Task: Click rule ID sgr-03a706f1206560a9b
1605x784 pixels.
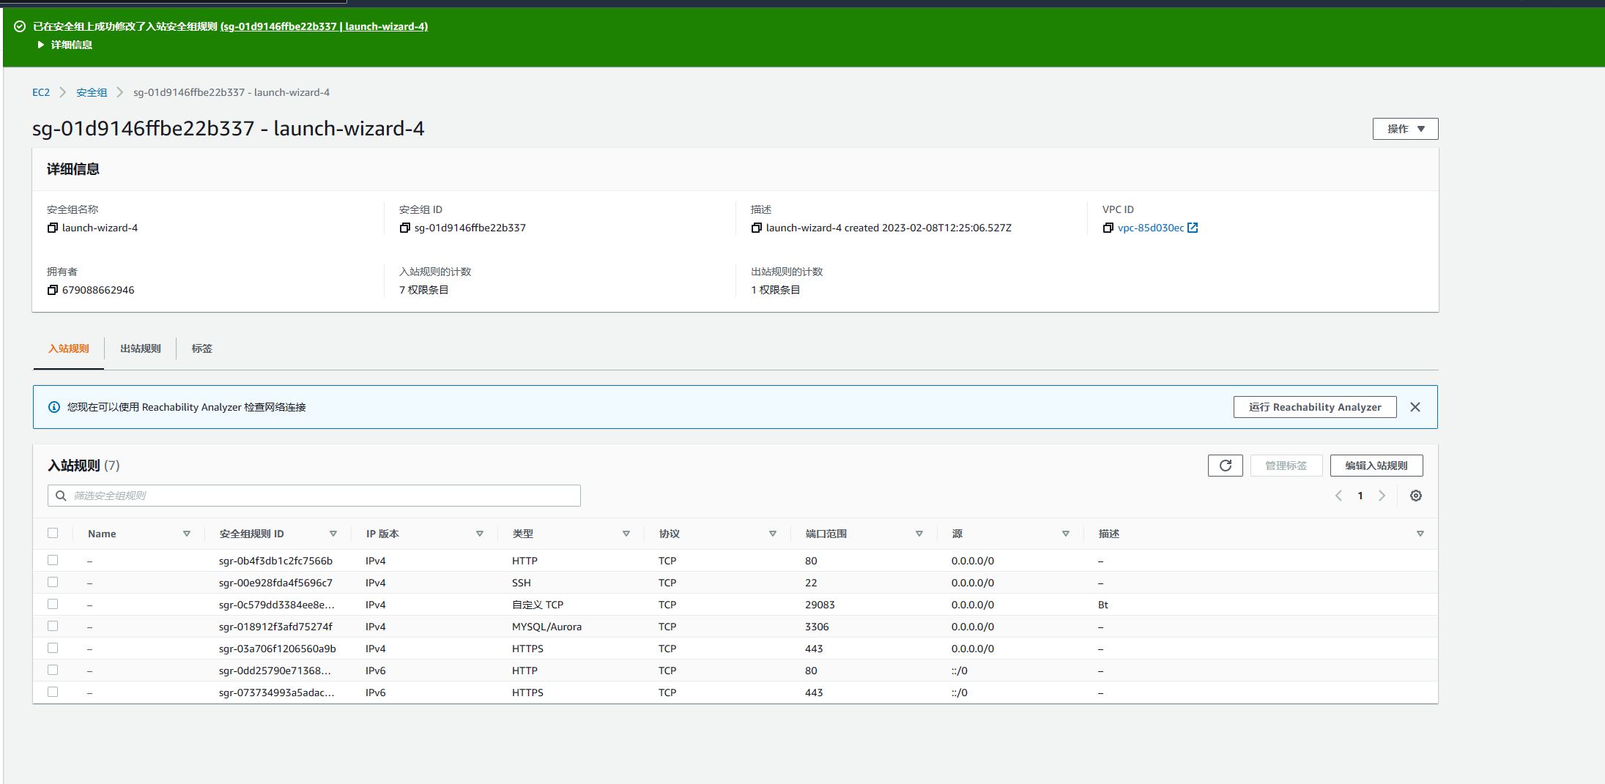Action: pos(278,649)
